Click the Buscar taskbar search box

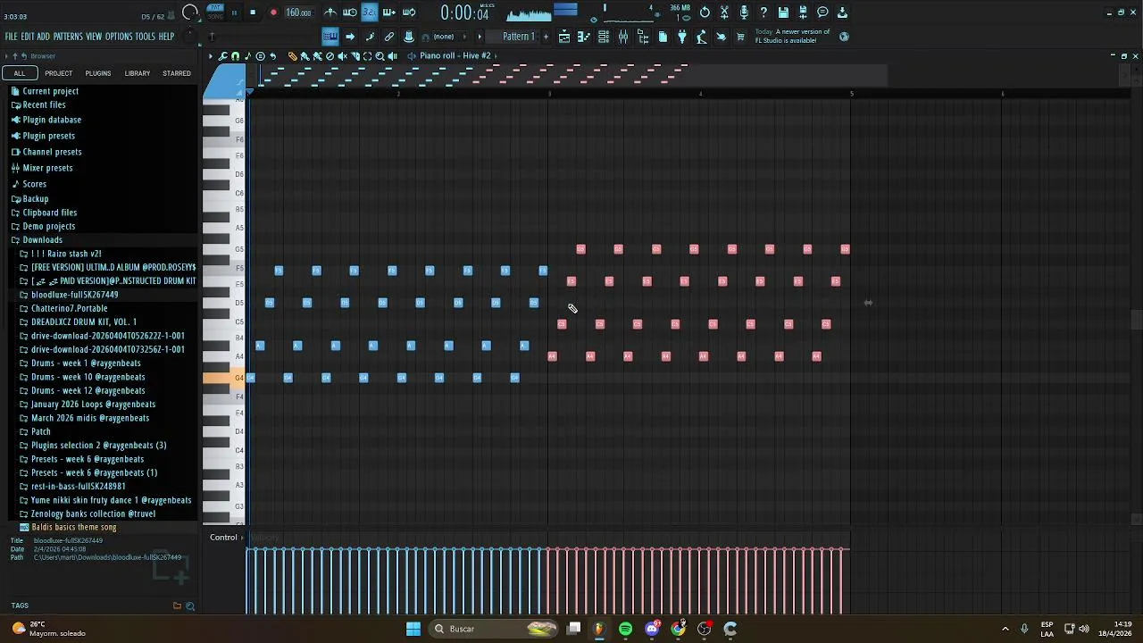(494, 629)
